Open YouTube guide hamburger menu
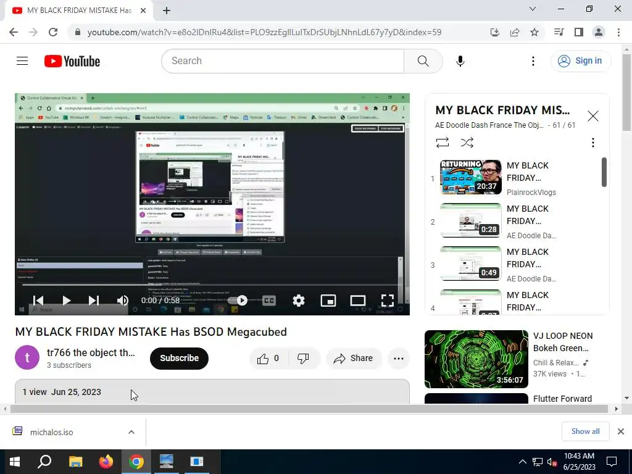This screenshot has width=632, height=474. pos(22,61)
